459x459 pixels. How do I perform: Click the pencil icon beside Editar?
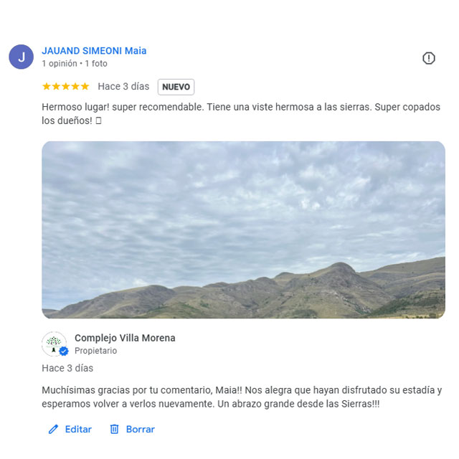click(x=53, y=429)
